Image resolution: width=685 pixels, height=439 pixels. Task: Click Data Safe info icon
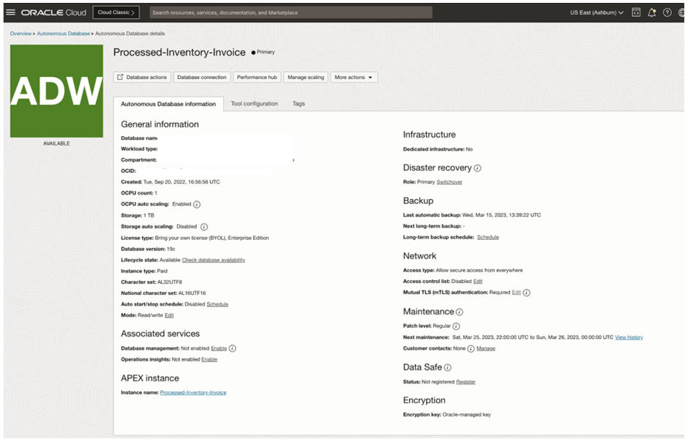click(447, 367)
